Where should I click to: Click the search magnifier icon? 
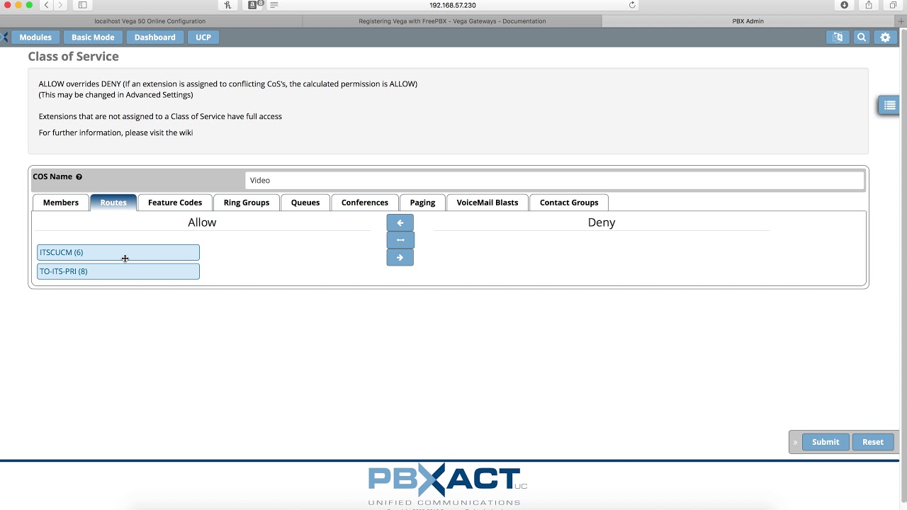tap(862, 38)
